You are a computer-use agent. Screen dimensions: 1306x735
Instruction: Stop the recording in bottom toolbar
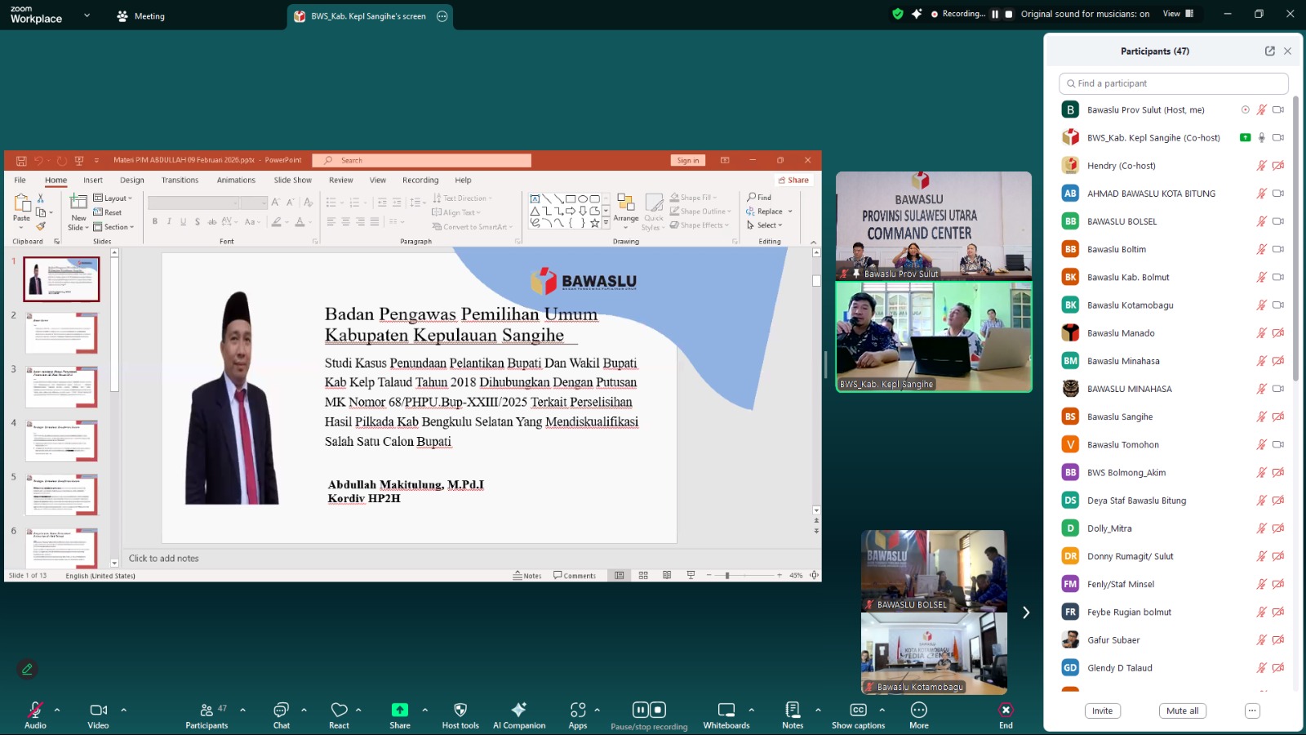click(x=658, y=710)
